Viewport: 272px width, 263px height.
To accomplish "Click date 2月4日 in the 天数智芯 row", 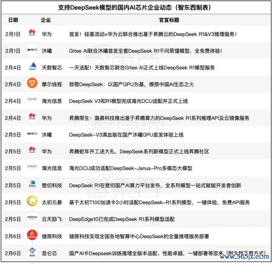I will tap(13, 68).
